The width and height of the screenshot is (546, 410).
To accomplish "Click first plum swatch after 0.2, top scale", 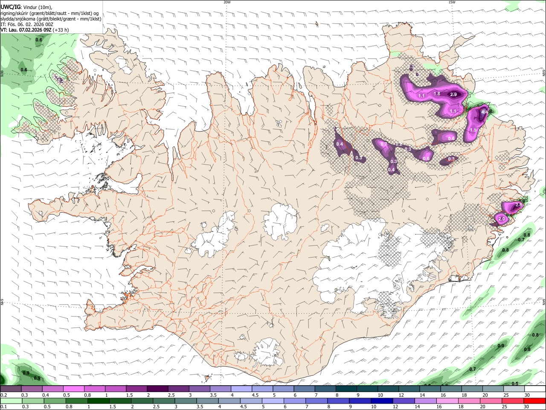I will tap(11, 389).
